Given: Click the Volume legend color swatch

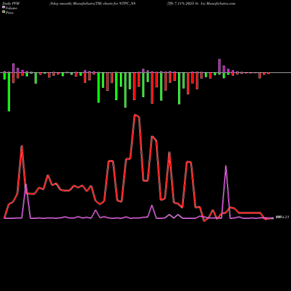Looking at the screenshot, I should [x=3, y=7].
